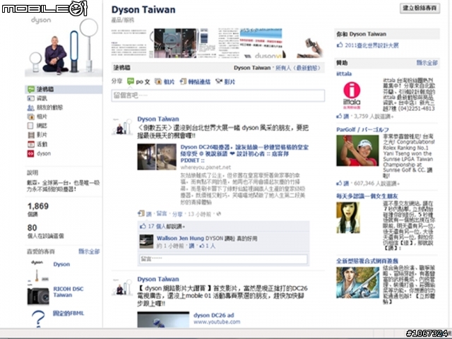Click Dyson Taiwan avatar on second post
The image size is (452, 339).
tap(122, 286)
